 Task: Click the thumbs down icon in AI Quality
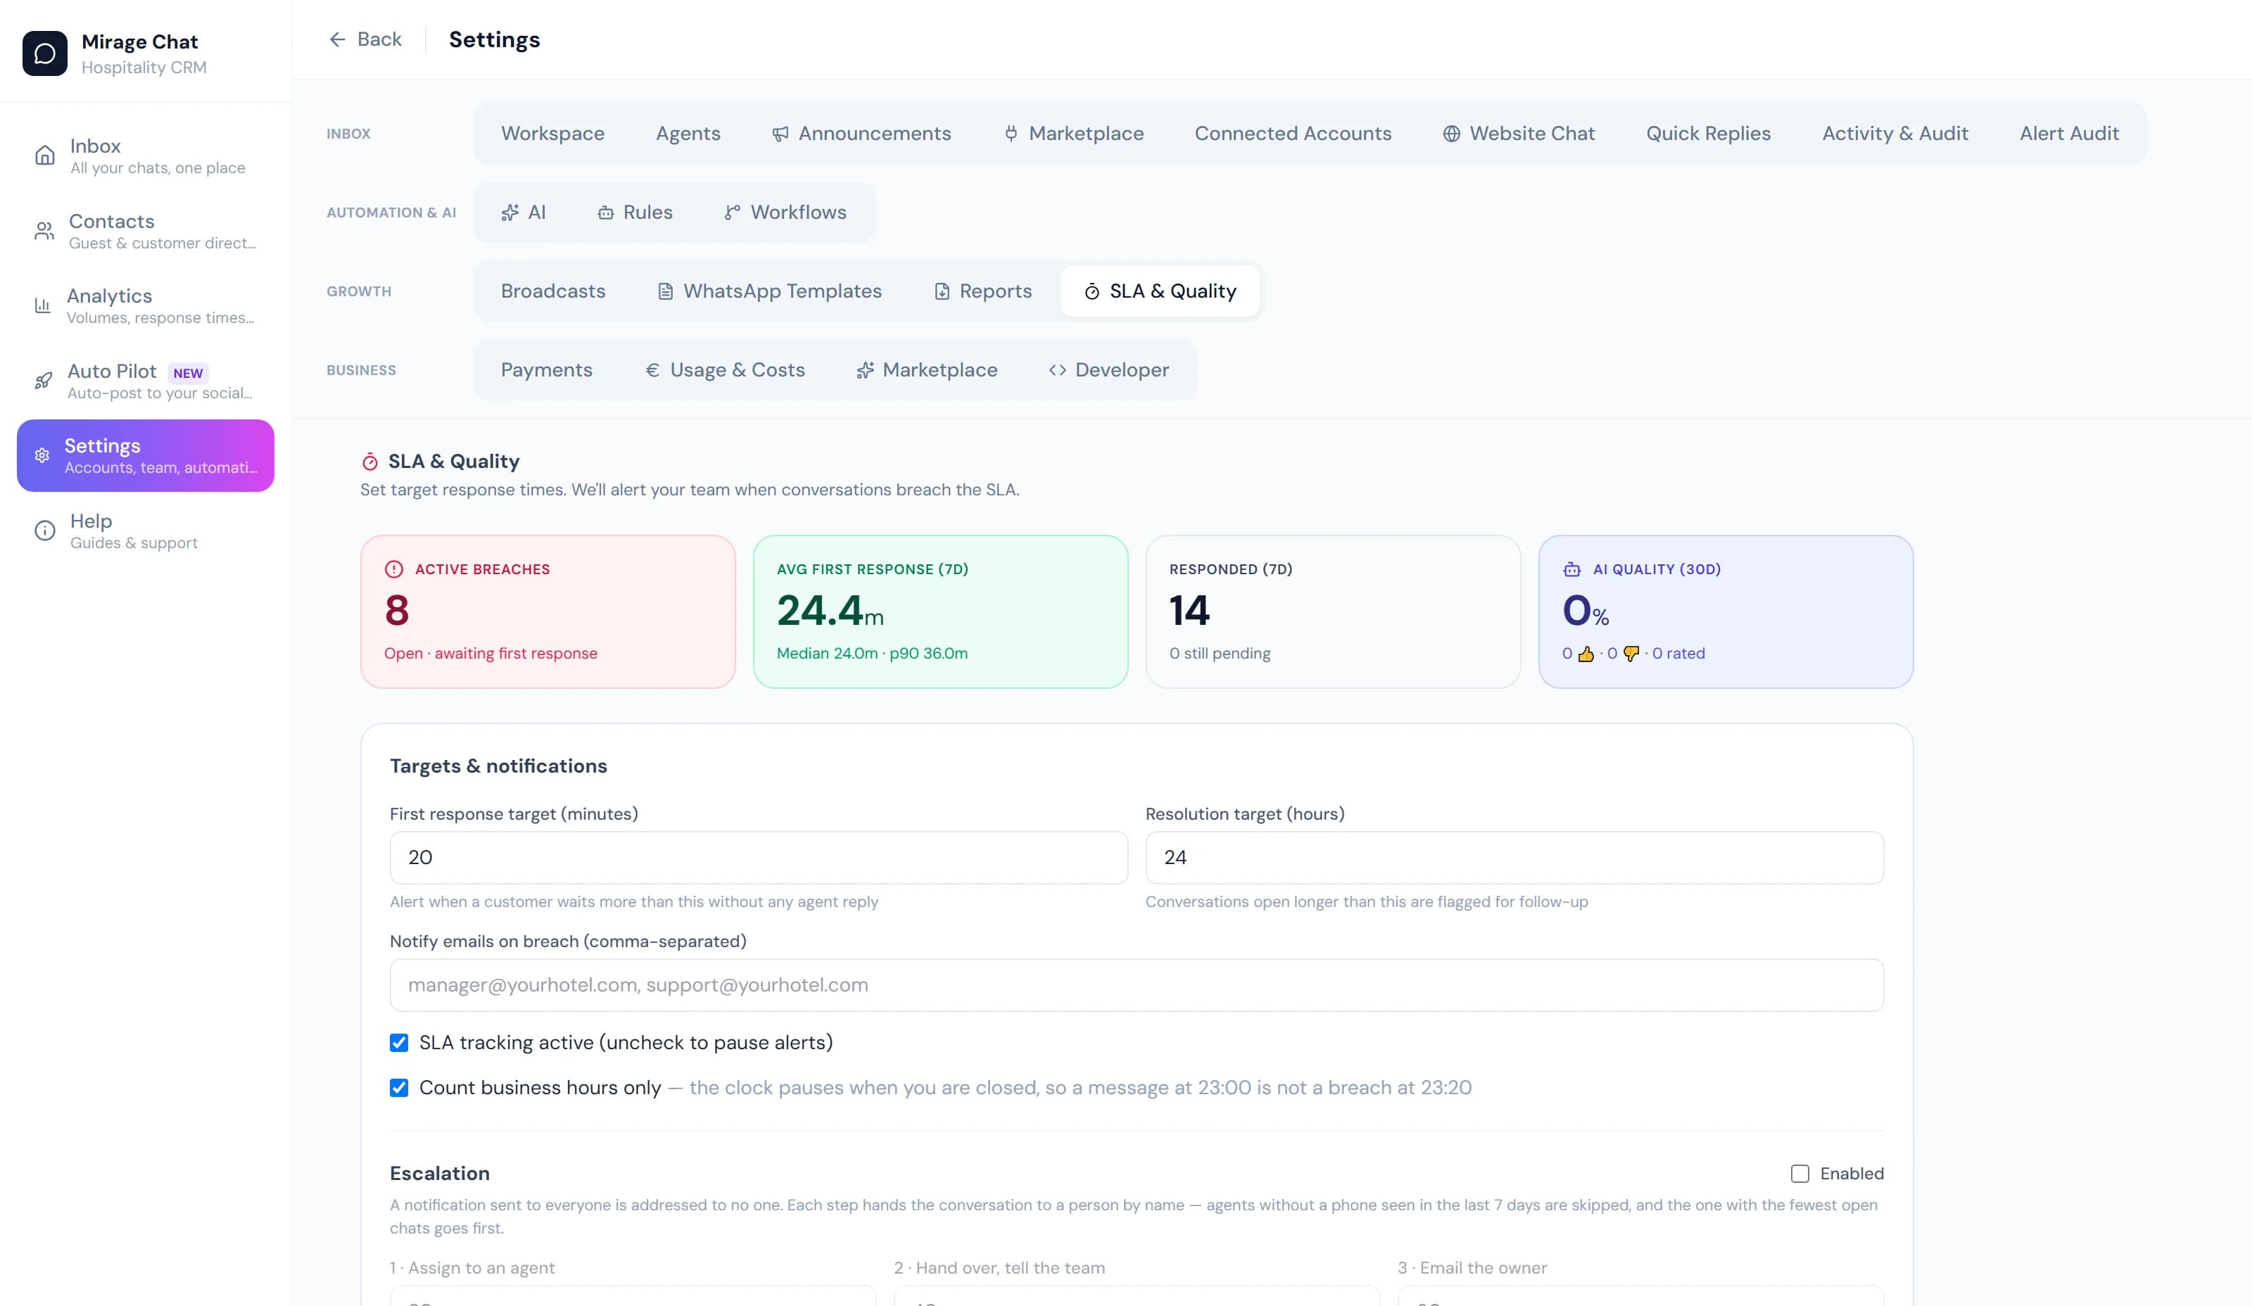point(1631,654)
